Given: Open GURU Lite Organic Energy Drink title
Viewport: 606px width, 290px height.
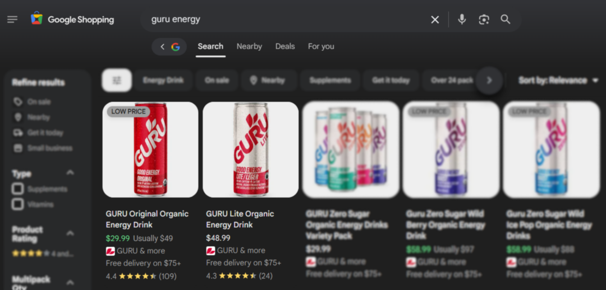Looking at the screenshot, I should click(240, 219).
